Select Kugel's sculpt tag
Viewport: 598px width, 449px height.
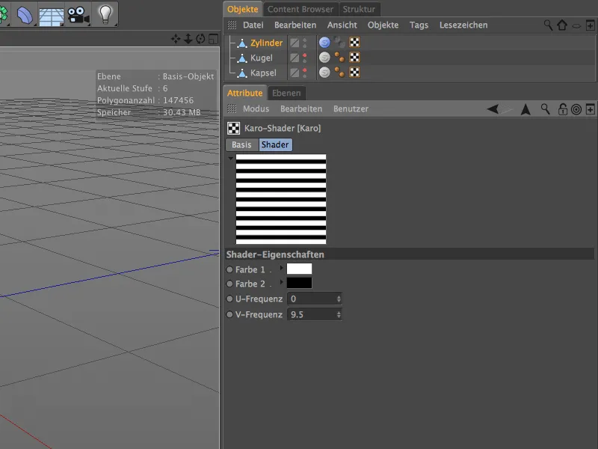(324, 58)
